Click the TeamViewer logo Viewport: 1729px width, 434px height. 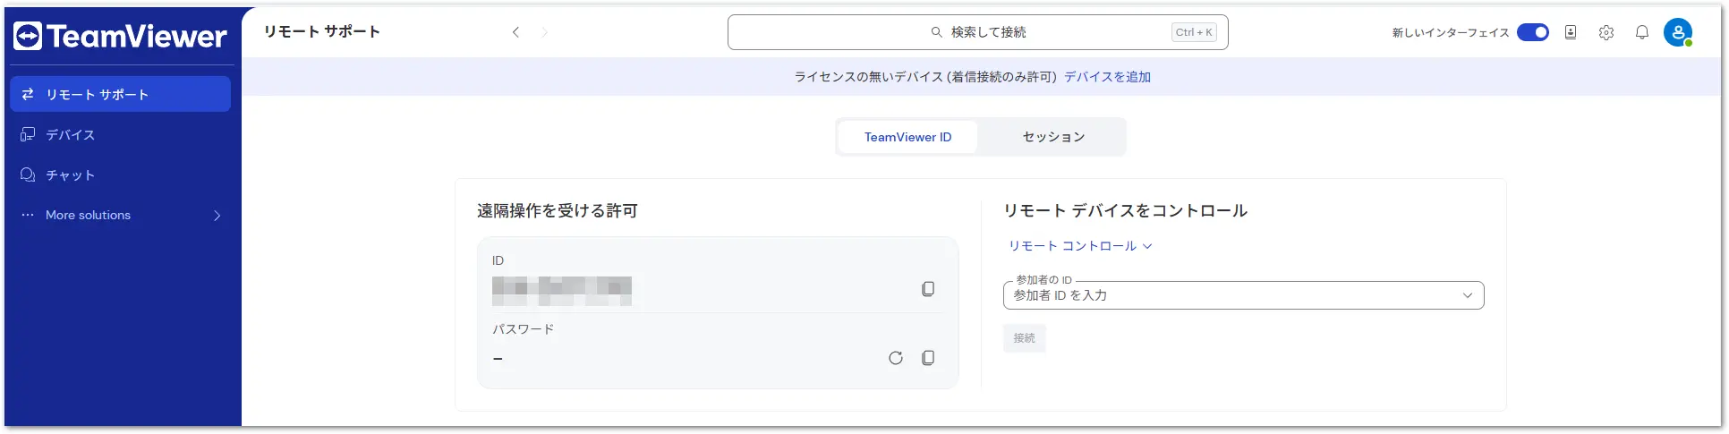(x=120, y=36)
